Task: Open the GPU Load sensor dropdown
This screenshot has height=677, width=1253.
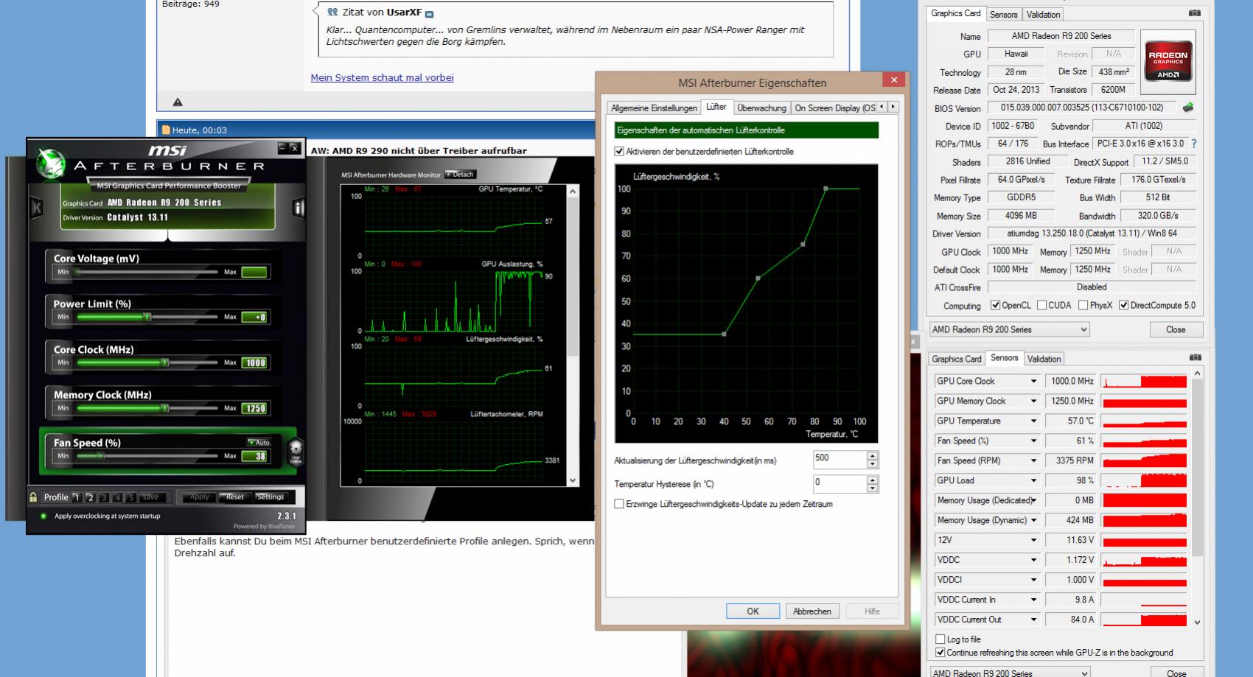Action: click(x=1033, y=481)
